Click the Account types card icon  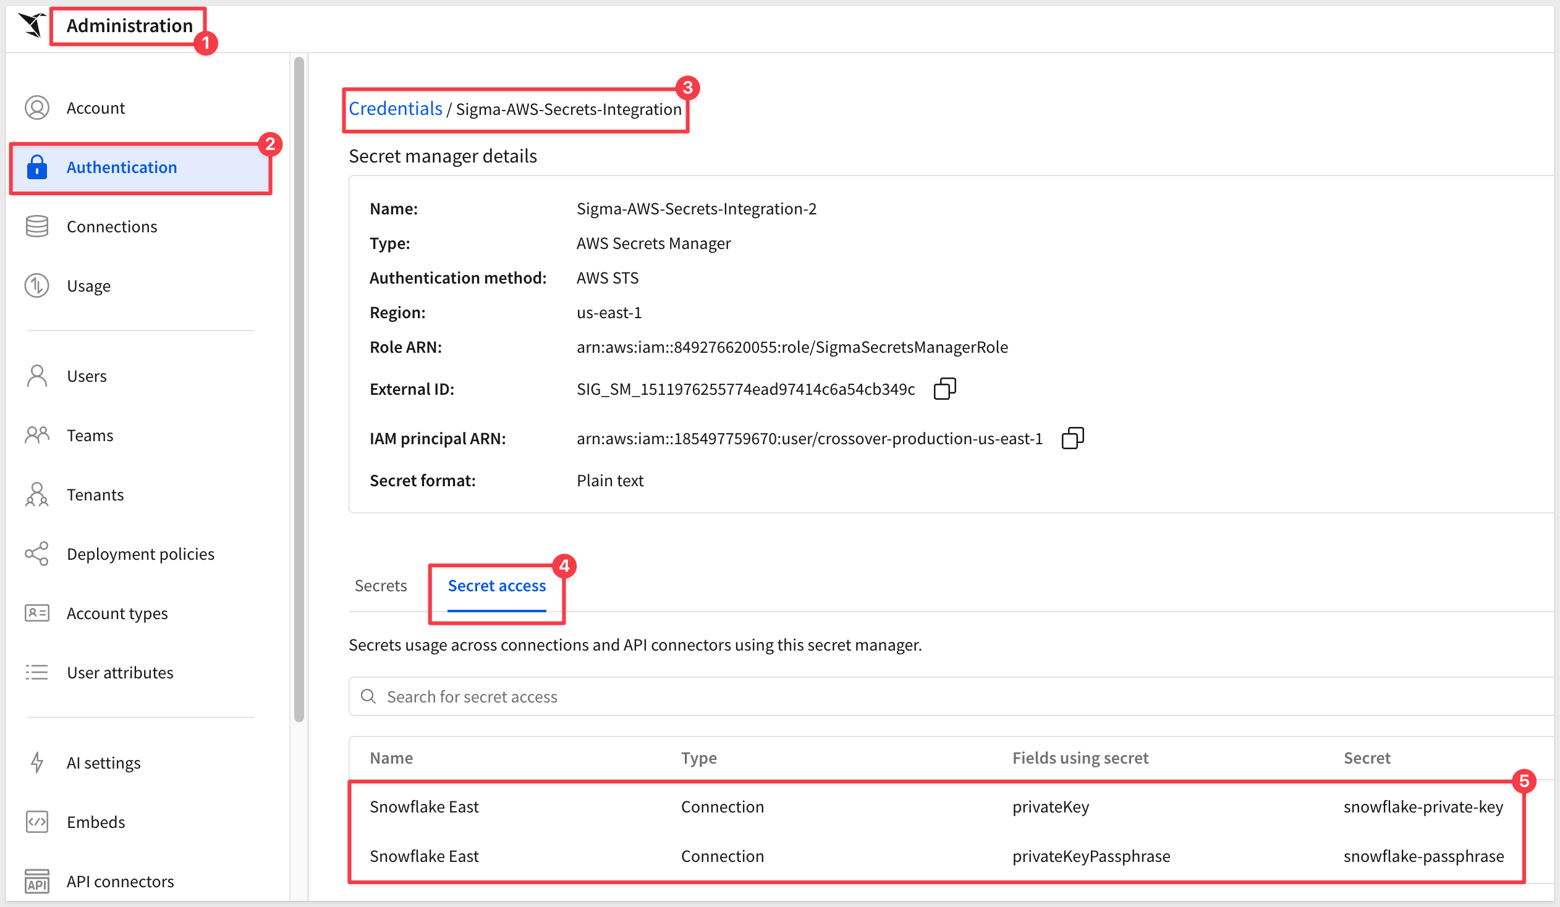pyautogui.click(x=37, y=613)
